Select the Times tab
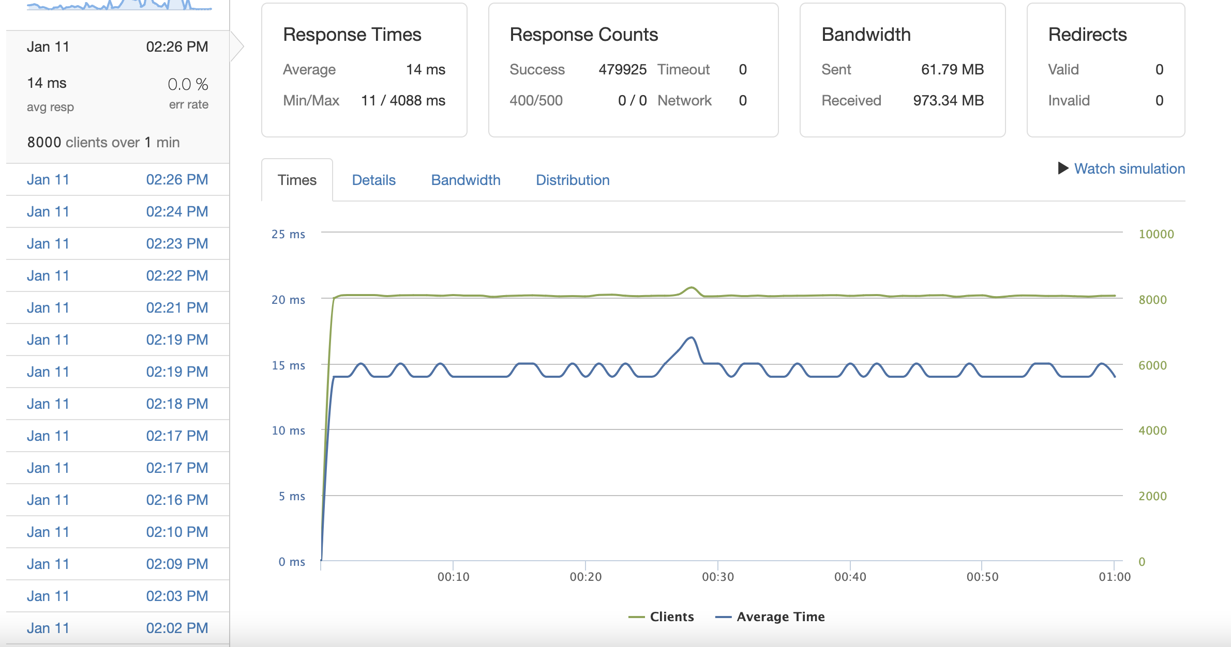This screenshot has width=1231, height=647. (x=297, y=180)
